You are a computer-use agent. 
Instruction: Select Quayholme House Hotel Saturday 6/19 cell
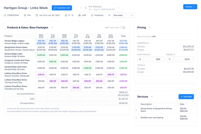(99, 49)
